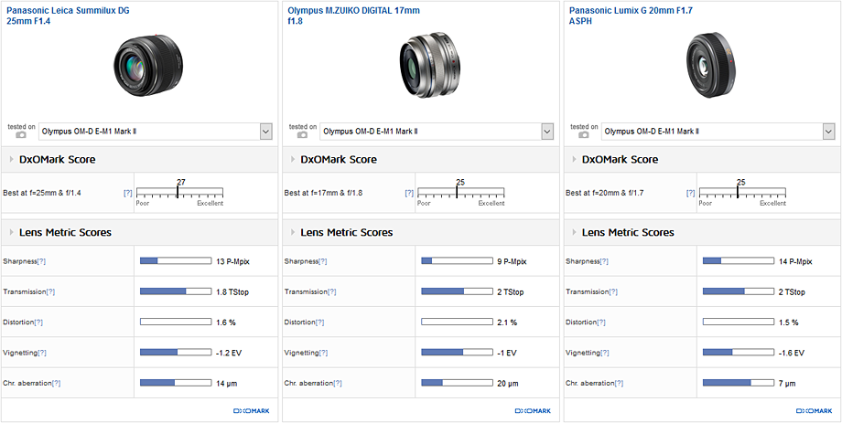This screenshot has width=842, height=423.
Task: Click the '1.6 %' distortion value
Action: tap(225, 323)
